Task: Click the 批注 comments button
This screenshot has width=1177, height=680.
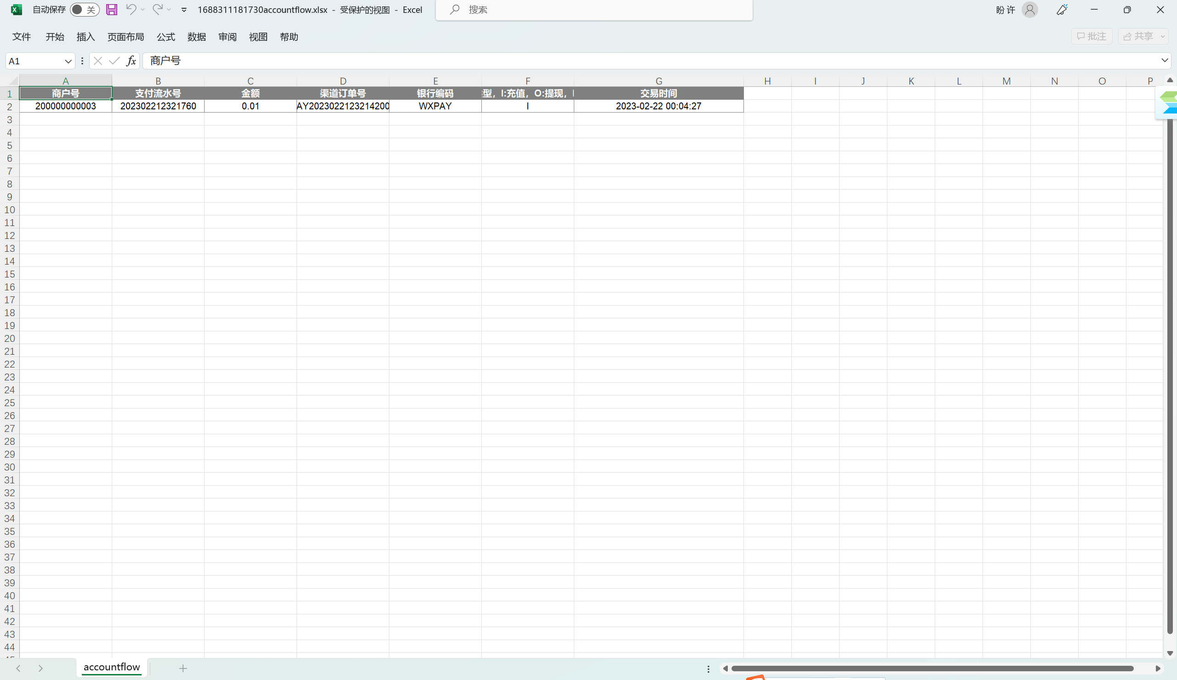Action: 1091,36
